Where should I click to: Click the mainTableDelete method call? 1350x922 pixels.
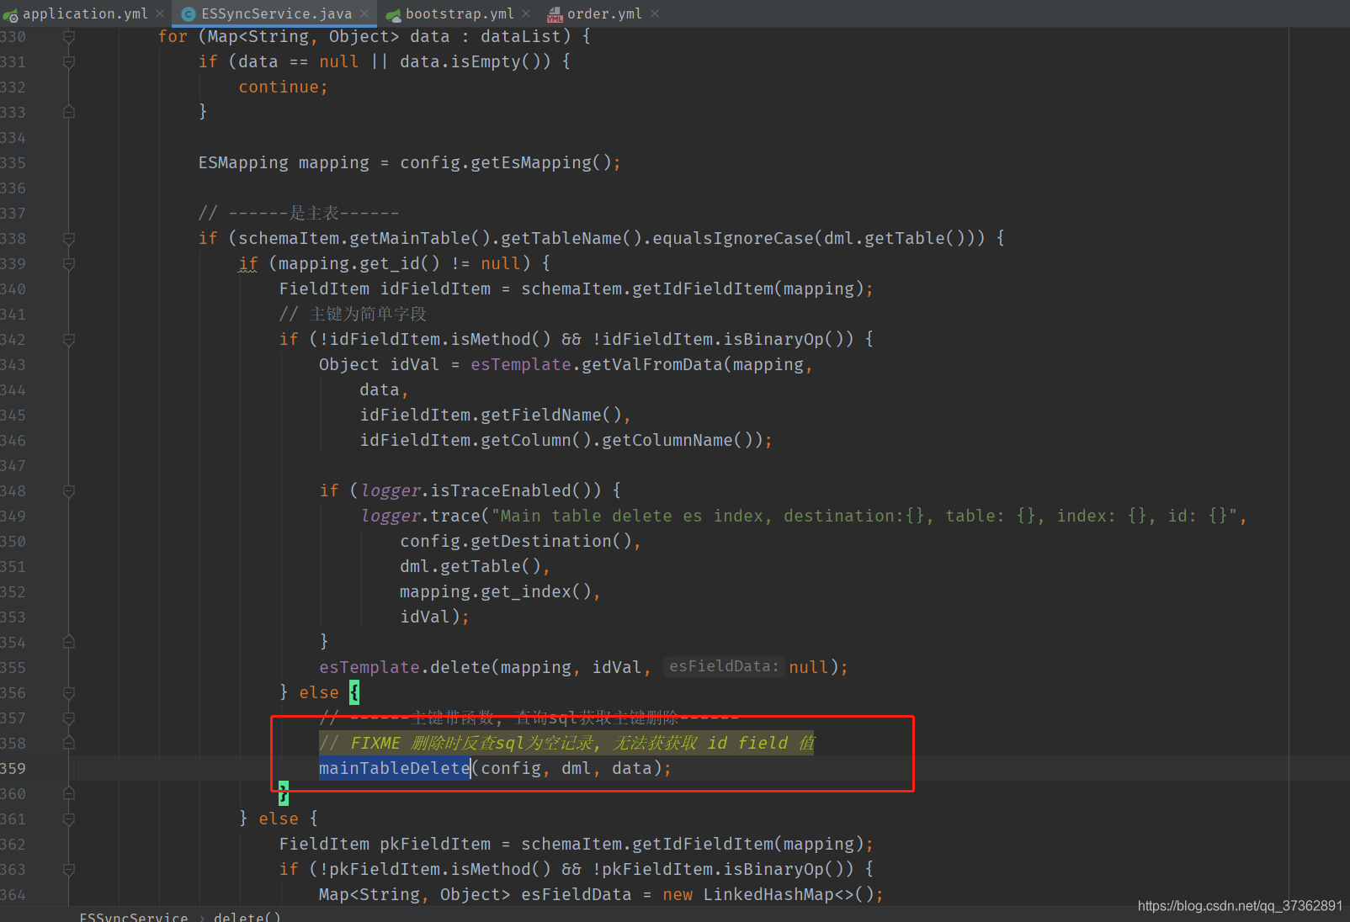pyautogui.click(x=394, y=768)
